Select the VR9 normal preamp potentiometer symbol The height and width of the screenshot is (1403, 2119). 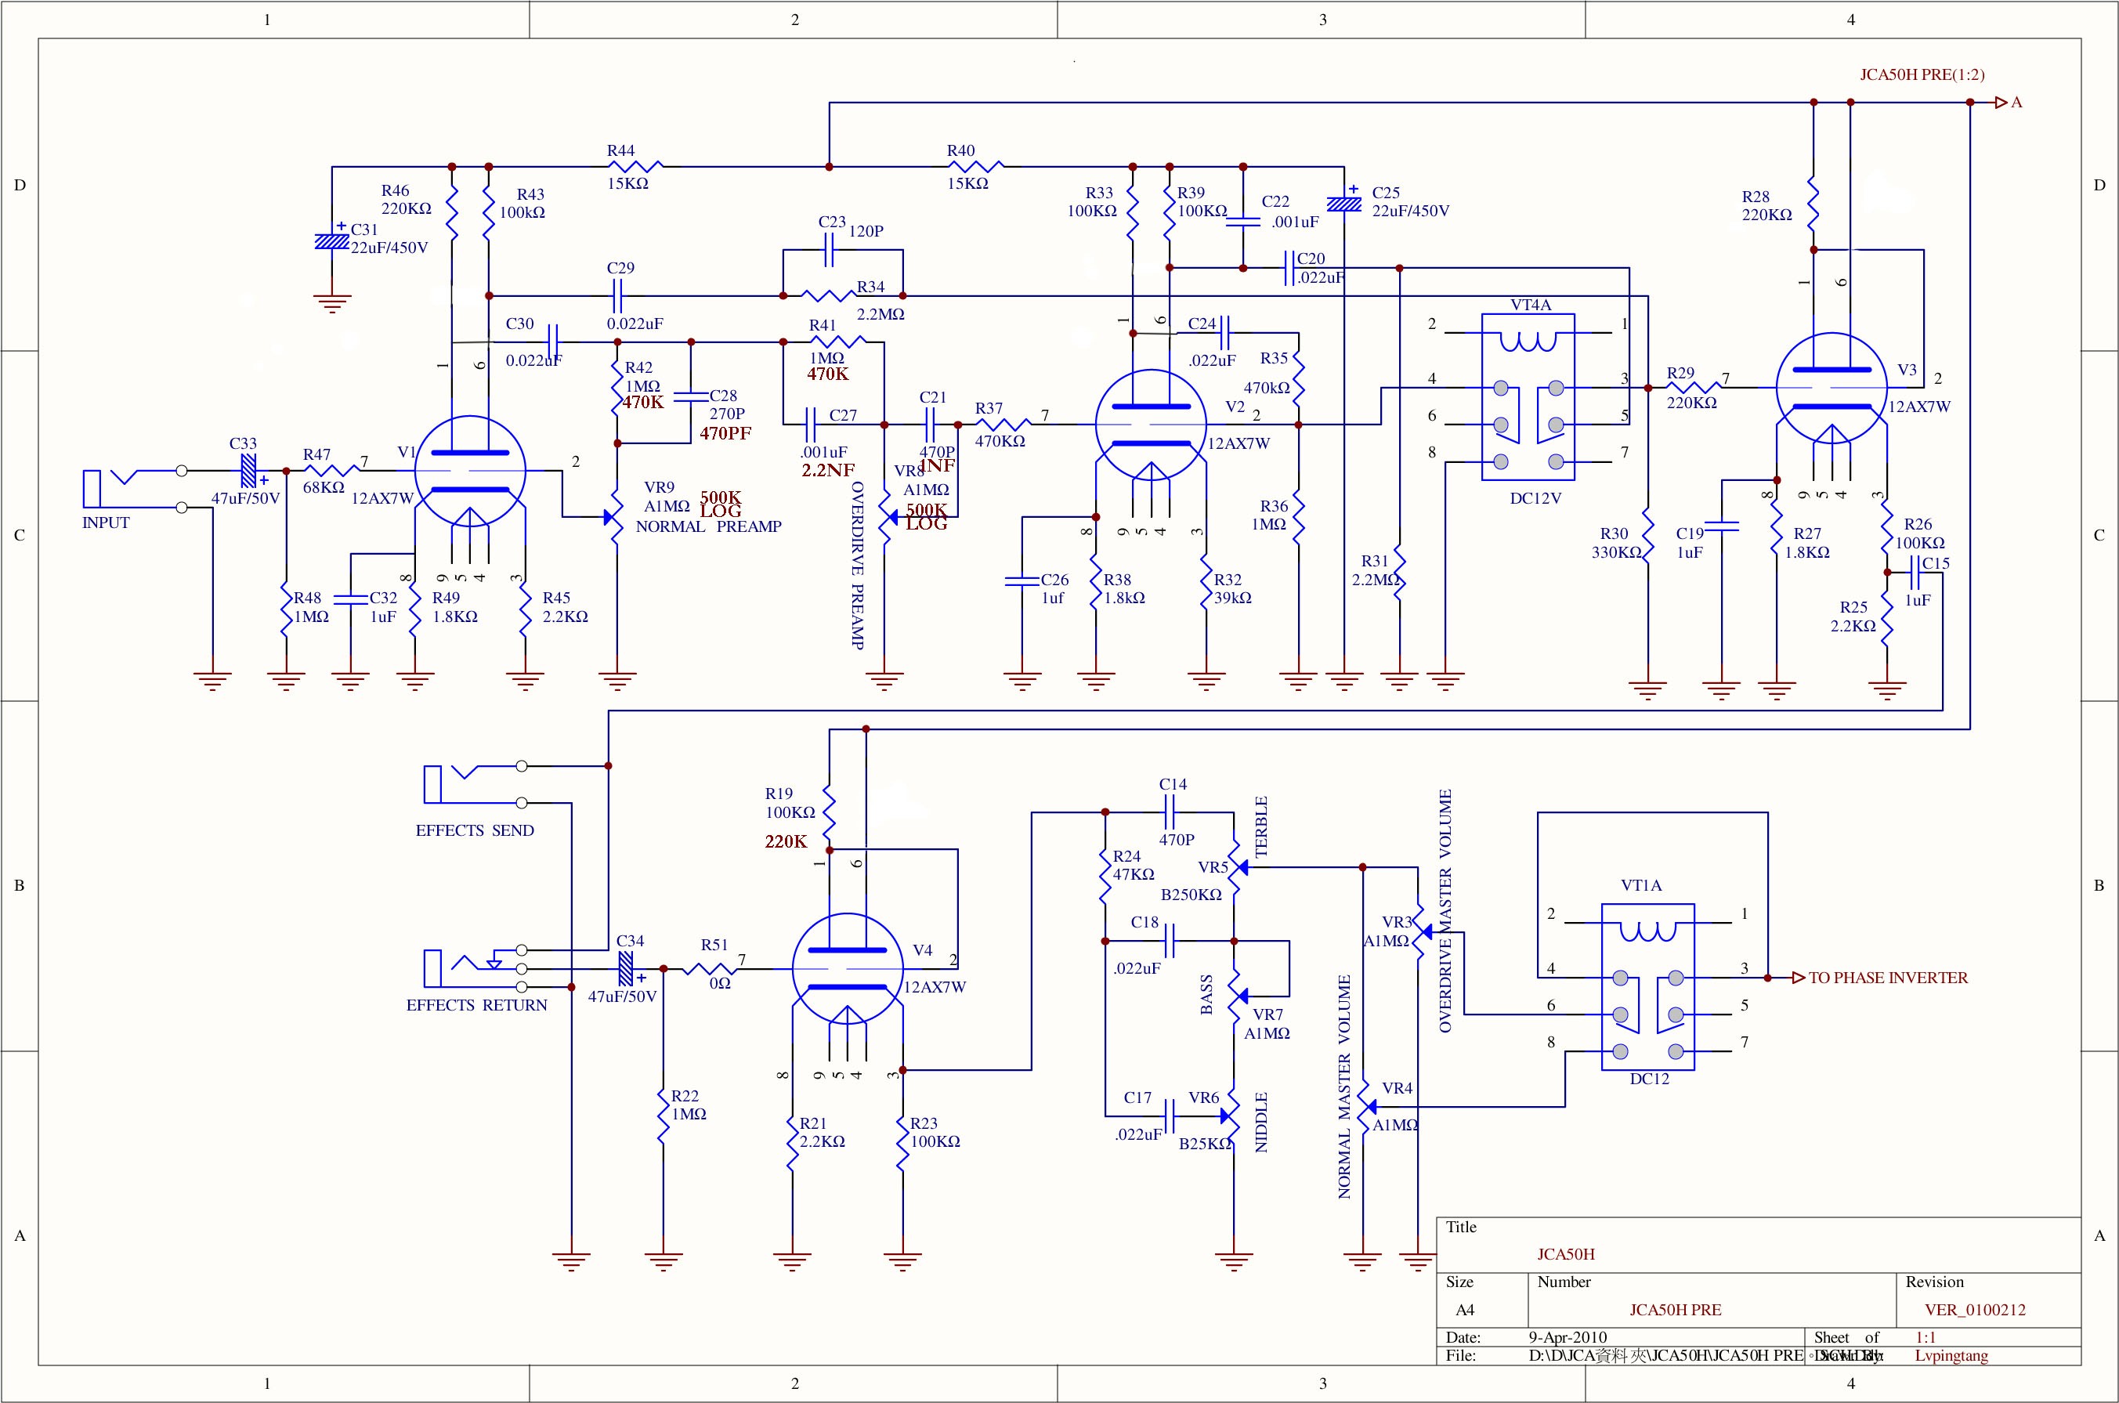(x=615, y=516)
